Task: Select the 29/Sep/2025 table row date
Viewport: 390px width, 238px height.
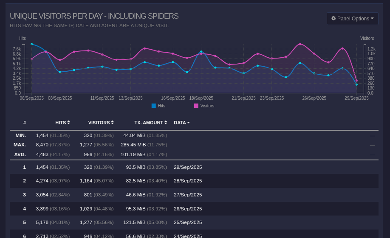Action: tap(188, 167)
